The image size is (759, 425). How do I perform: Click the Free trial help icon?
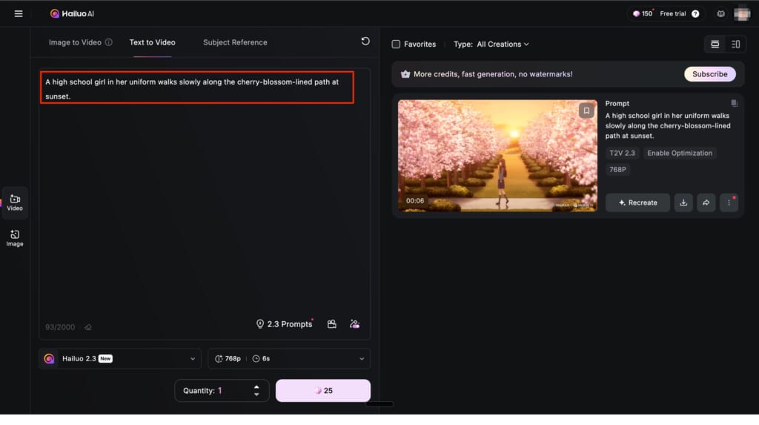[695, 13]
